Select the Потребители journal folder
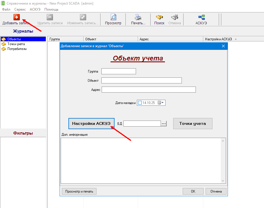264x208 pixels. point(17,49)
